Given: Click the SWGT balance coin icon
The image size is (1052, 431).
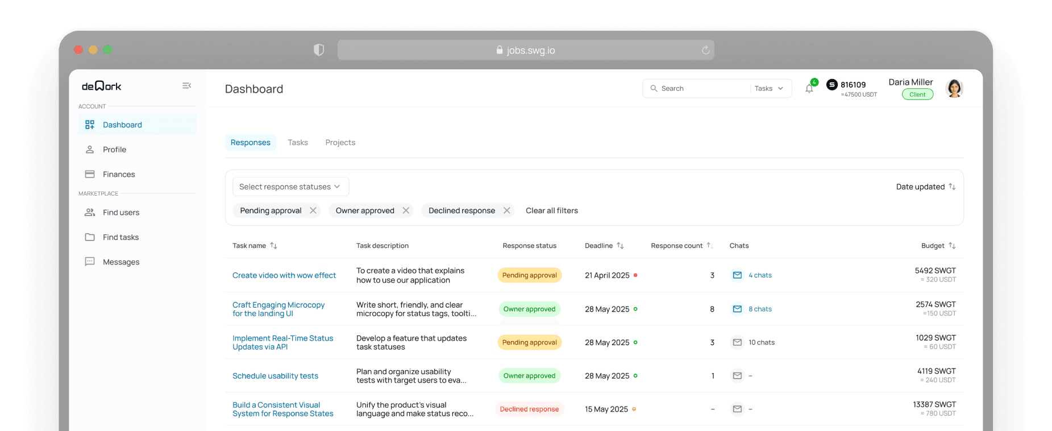Looking at the screenshot, I should coord(832,84).
